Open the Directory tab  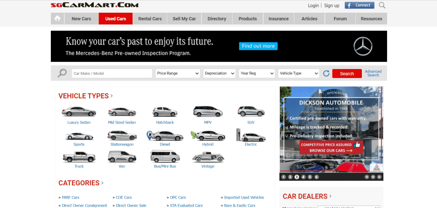(x=217, y=19)
